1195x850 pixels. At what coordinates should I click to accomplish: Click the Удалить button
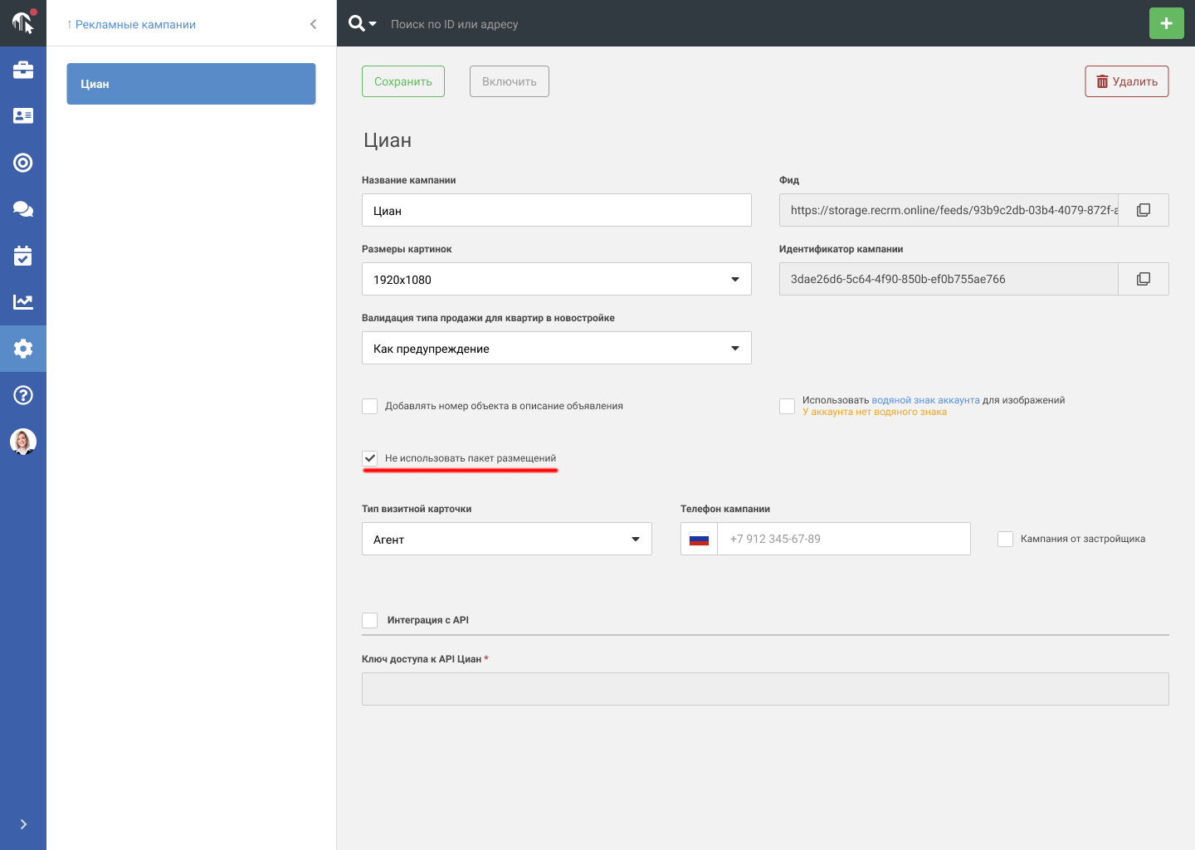1127,81
